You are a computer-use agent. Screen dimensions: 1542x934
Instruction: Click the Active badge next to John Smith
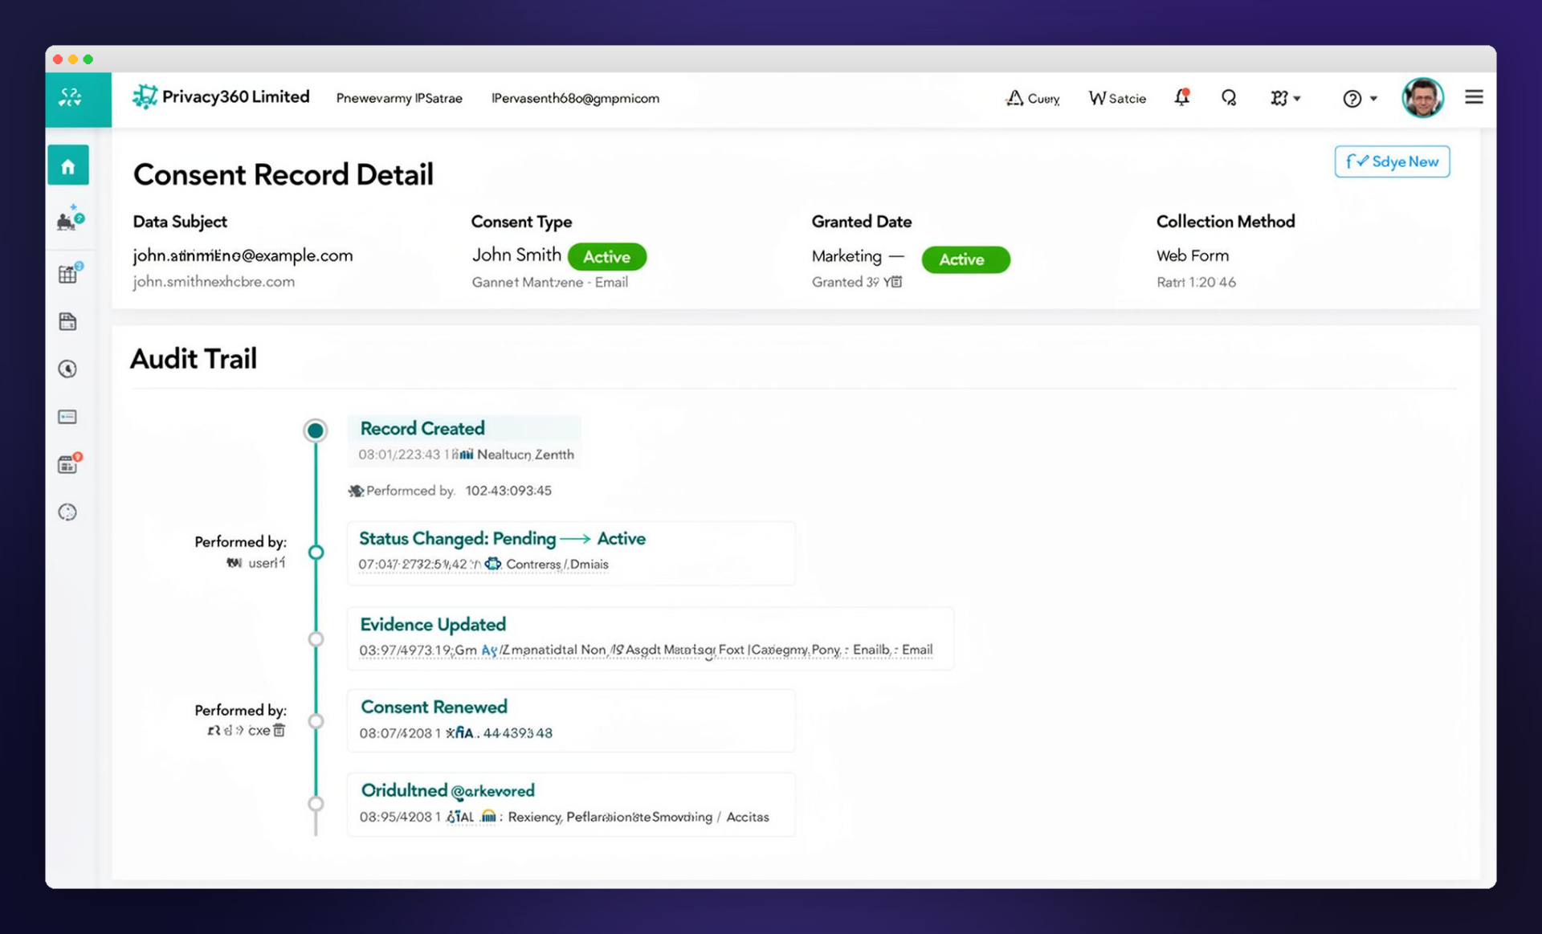pyautogui.click(x=606, y=257)
